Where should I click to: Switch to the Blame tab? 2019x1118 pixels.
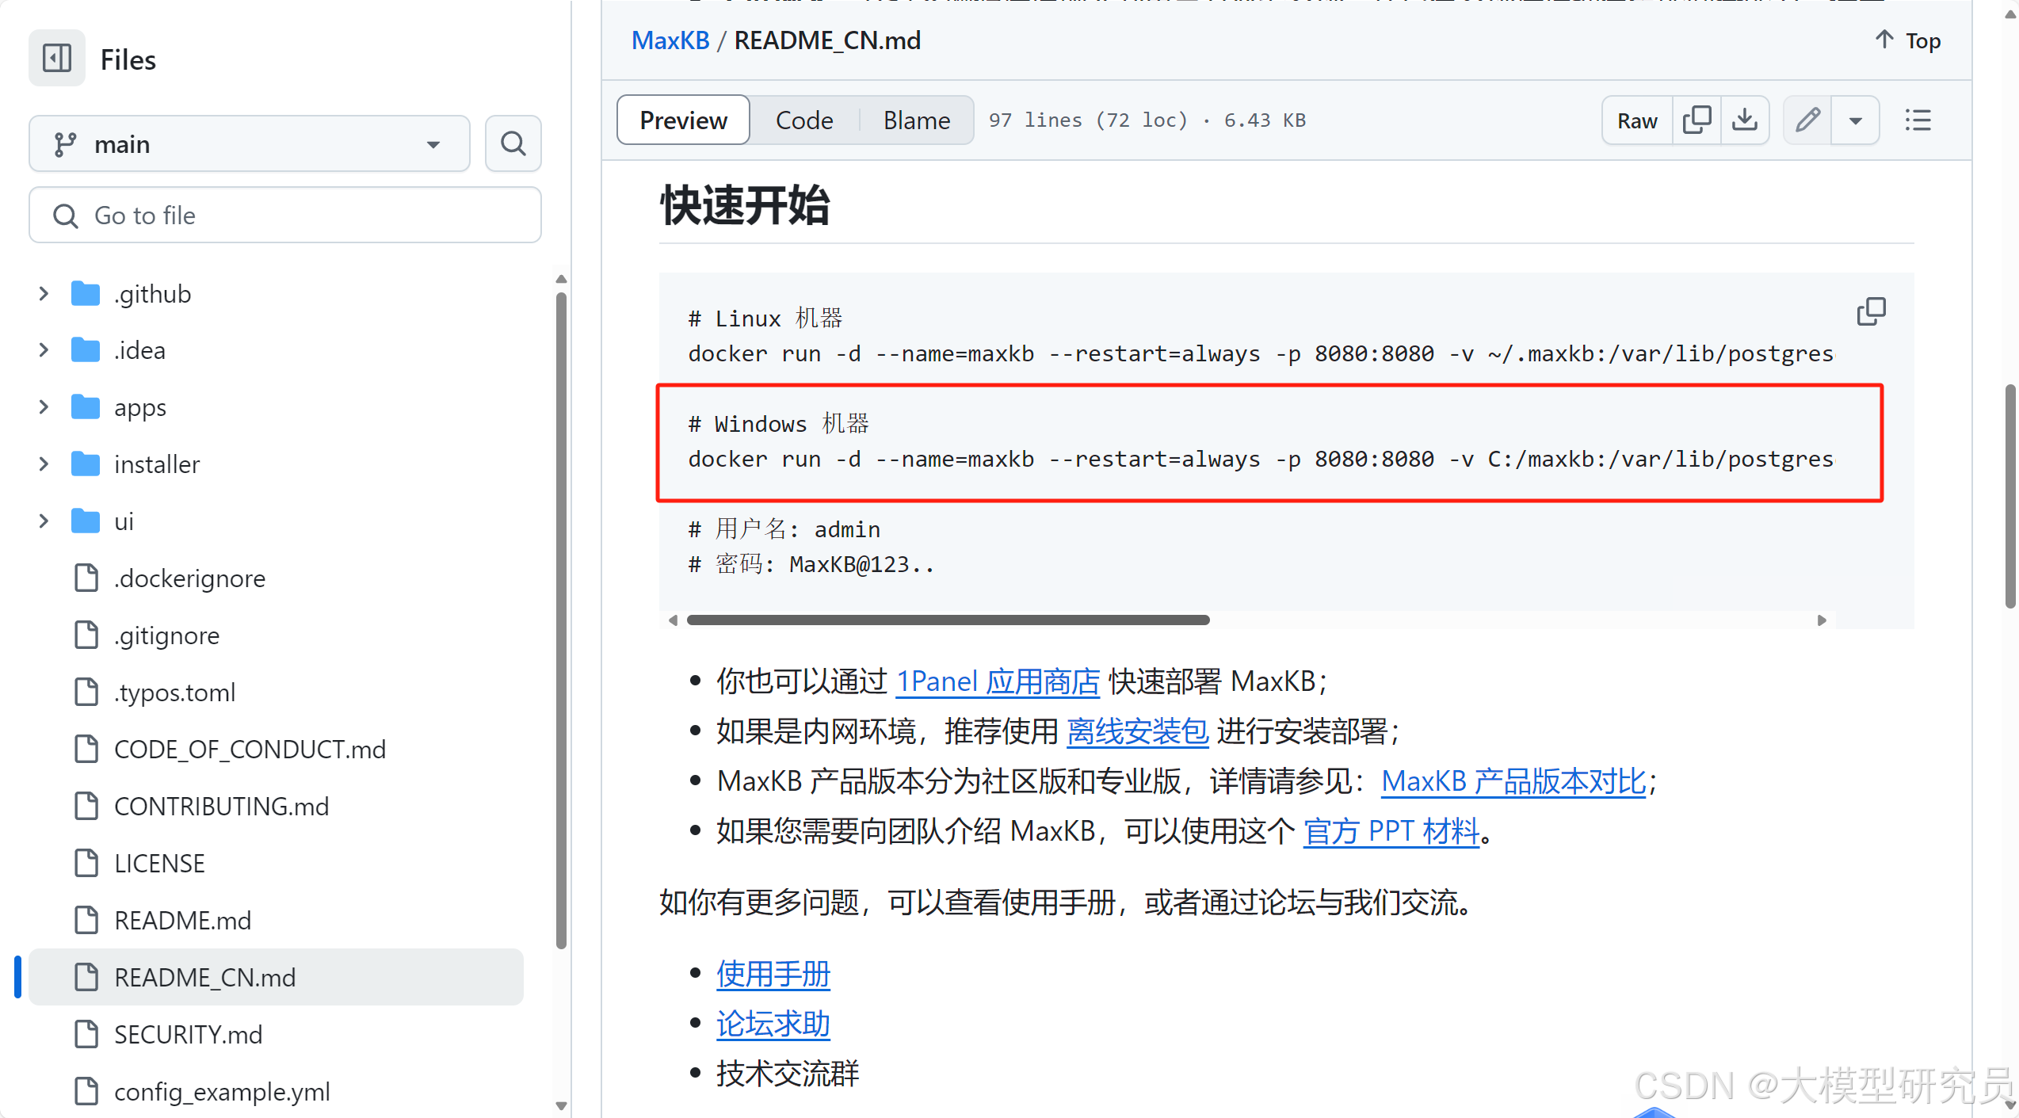(x=916, y=120)
